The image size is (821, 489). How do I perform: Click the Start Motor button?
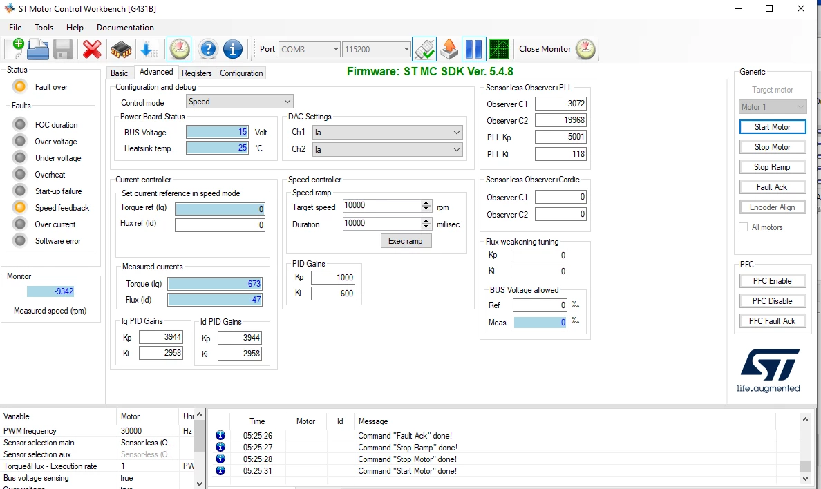click(x=773, y=126)
